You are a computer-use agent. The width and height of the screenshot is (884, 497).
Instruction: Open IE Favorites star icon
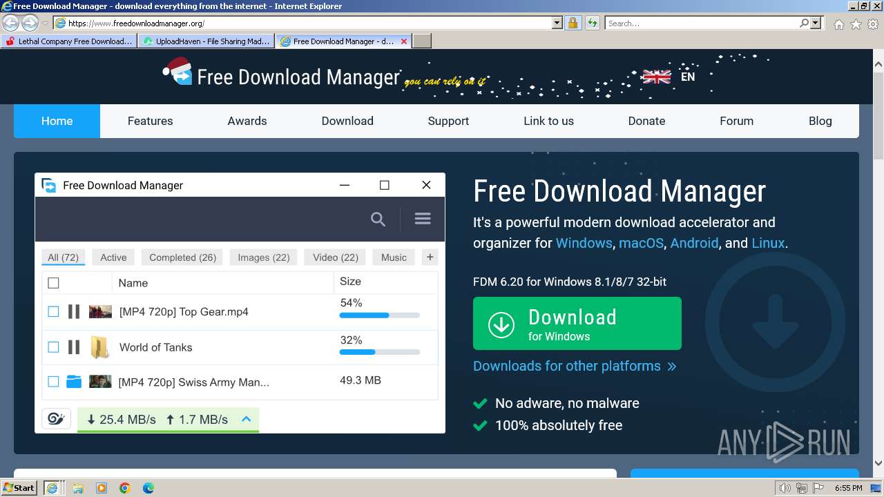(x=856, y=24)
